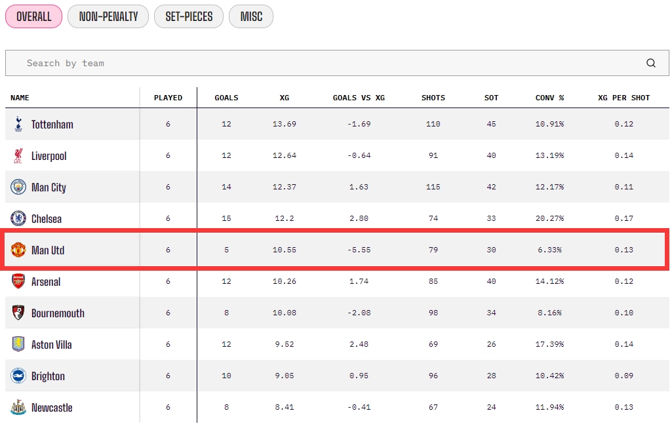Switch to the Non-Penalty tab
Viewport: 672px width, 430px height.
pos(108,16)
